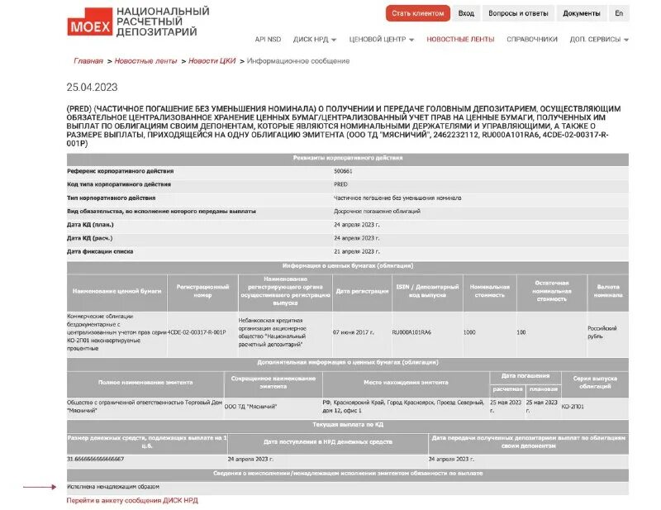Open the Вопросы и ответы section

[518, 13]
